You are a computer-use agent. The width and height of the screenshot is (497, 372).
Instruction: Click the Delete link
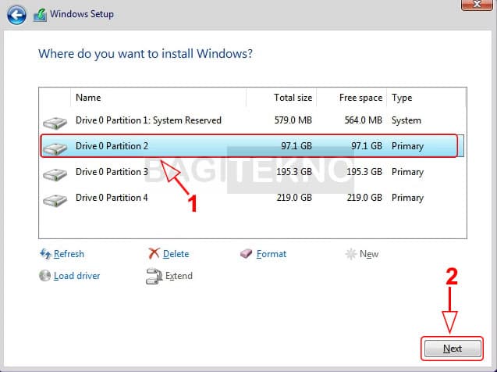tap(176, 254)
